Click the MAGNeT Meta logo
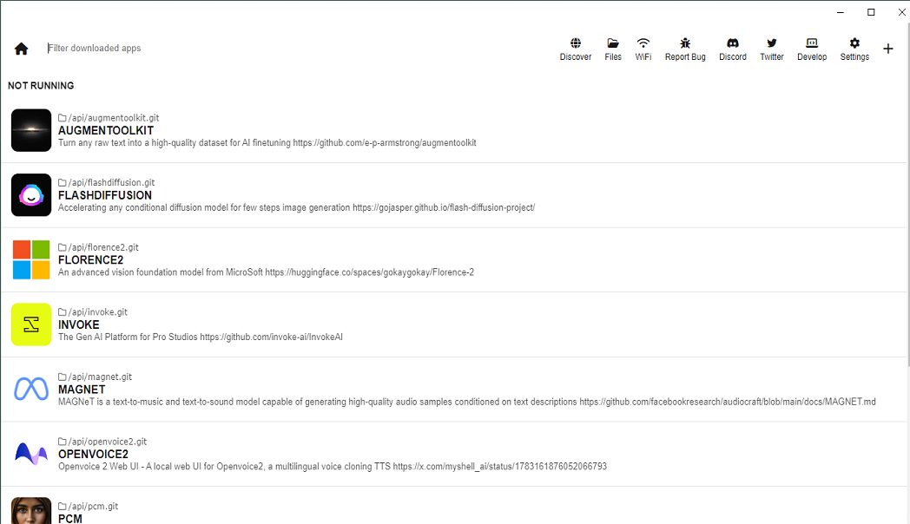 31,389
